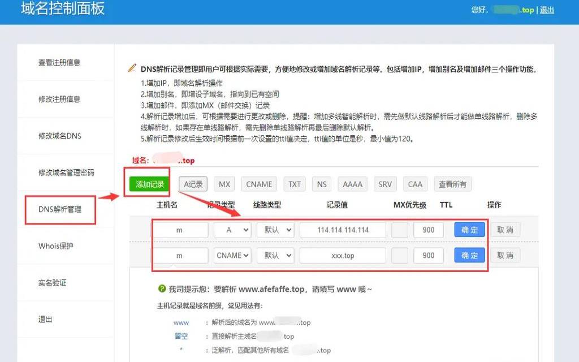579x362 pixels.
Task: Click MX priority field in A record row
Action: (x=400, y=230)
